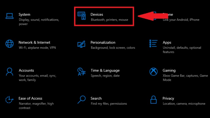Select Time & Language title

(105, 70)
